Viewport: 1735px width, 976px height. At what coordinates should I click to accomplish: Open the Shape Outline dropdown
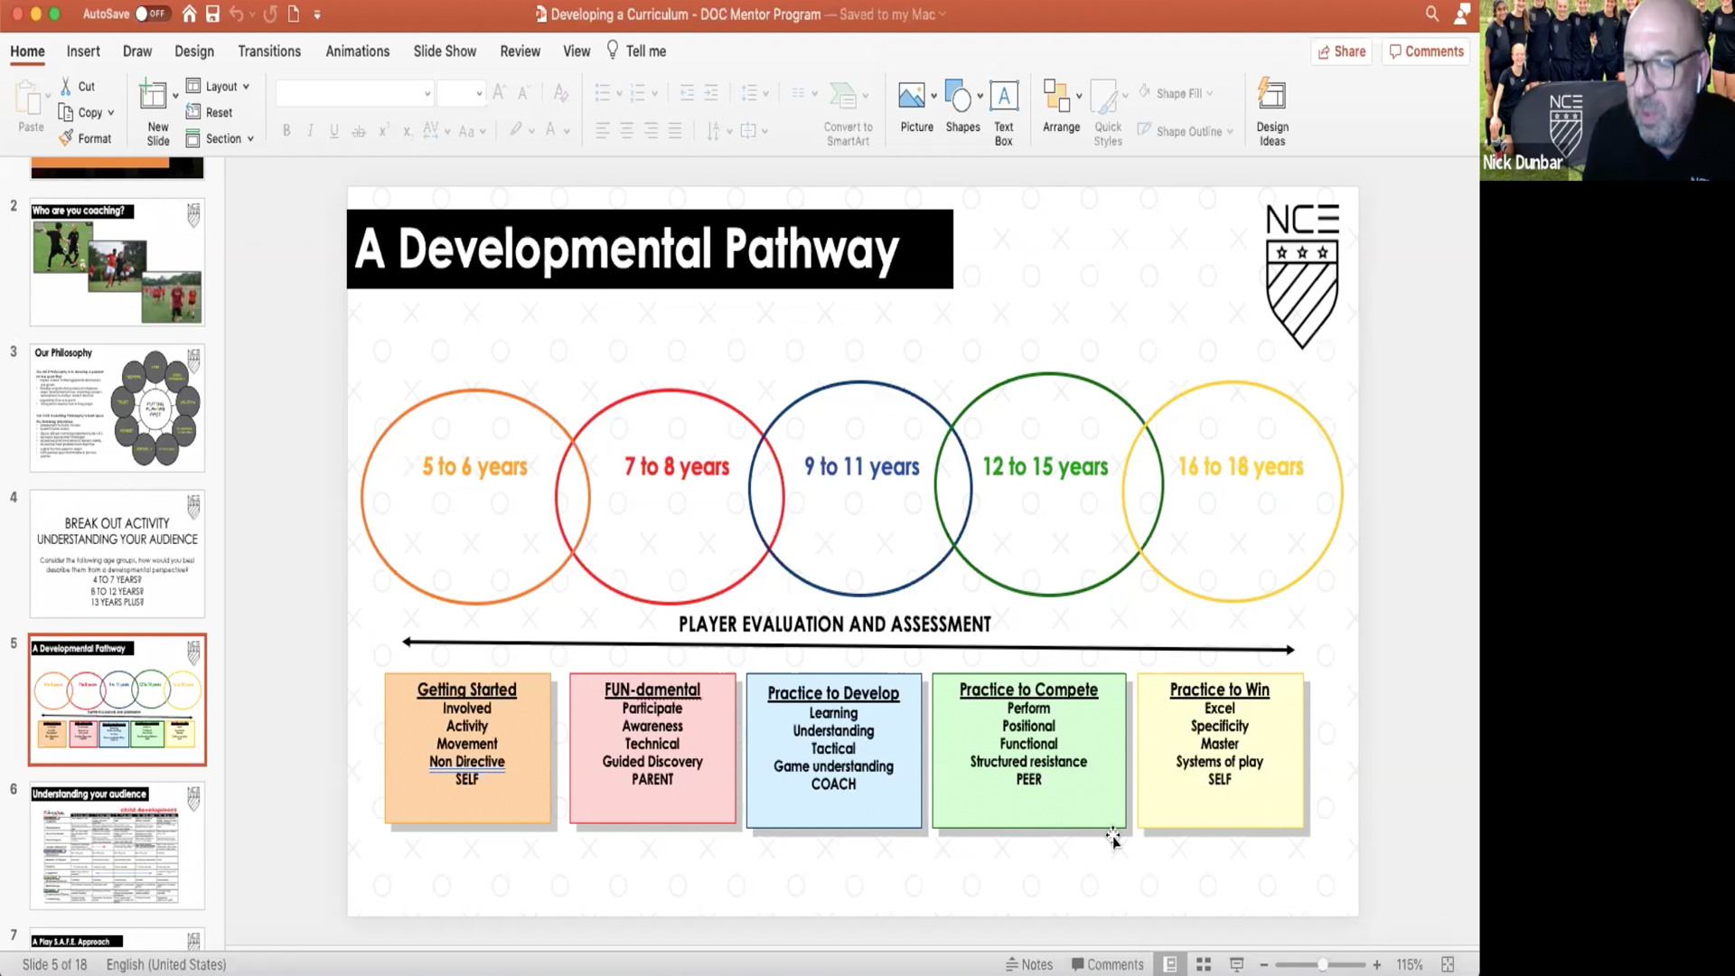(1185, 131)
